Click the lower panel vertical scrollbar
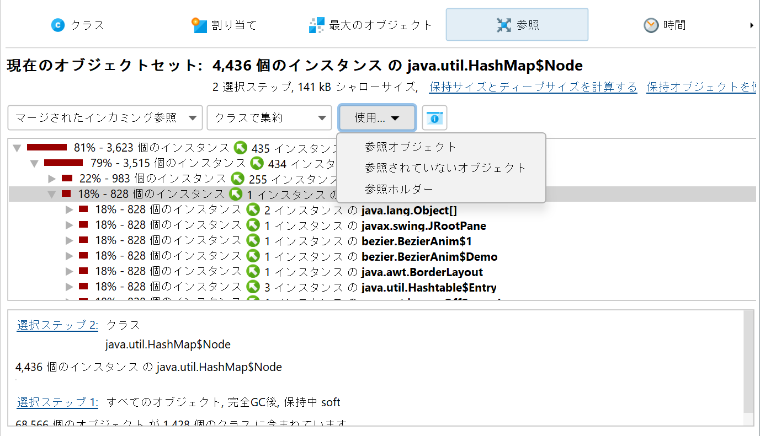Image resolution: width=760 pixels, height=436 pixels. coord(748,361)
